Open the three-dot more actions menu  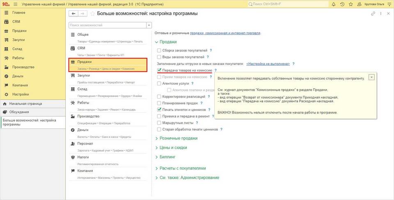(x=381, y=14)
